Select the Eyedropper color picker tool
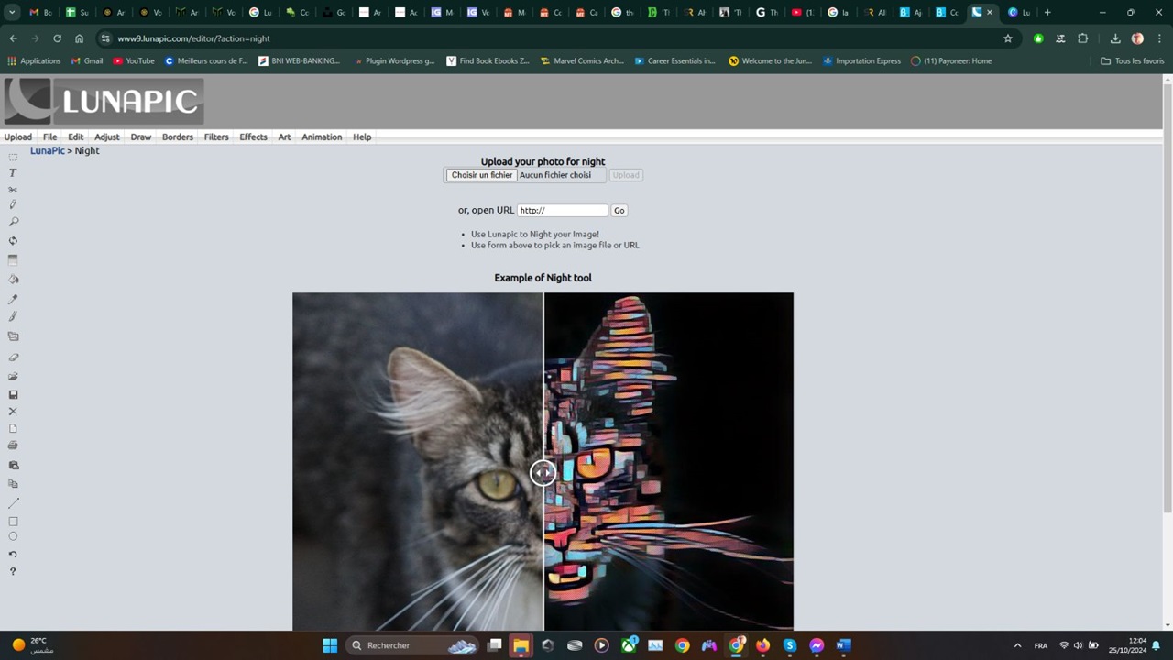This screenshot has height=660, width=1173. pyautogui.click(x=13, y=298)
